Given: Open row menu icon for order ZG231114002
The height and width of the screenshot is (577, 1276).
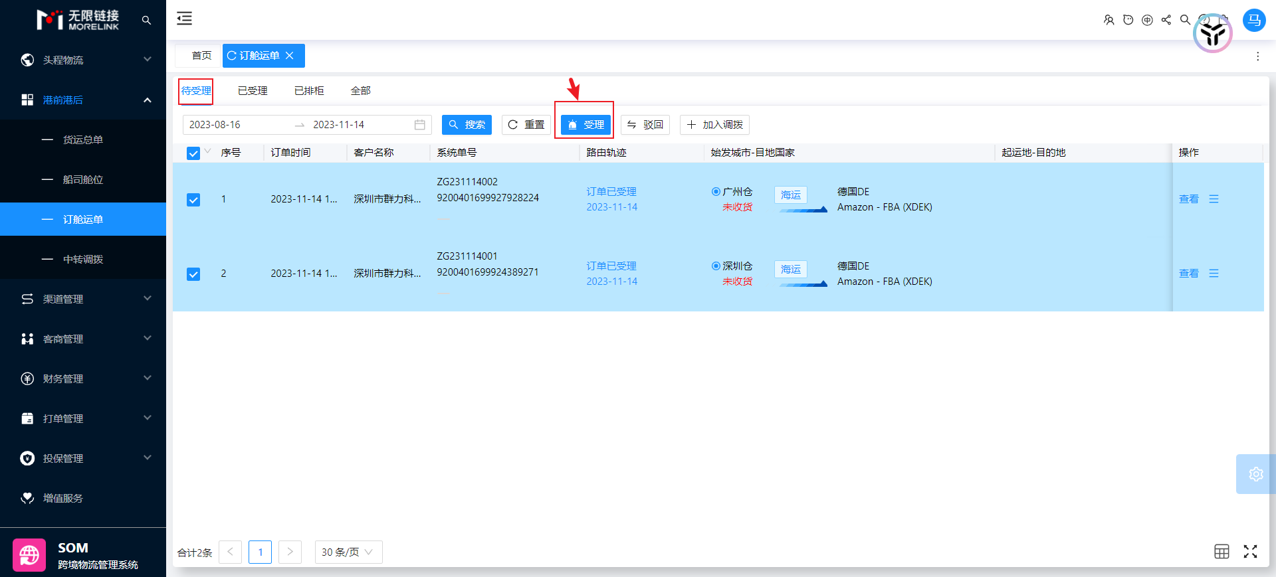Looking at the screenshot, I should (x=1214, y=199).
